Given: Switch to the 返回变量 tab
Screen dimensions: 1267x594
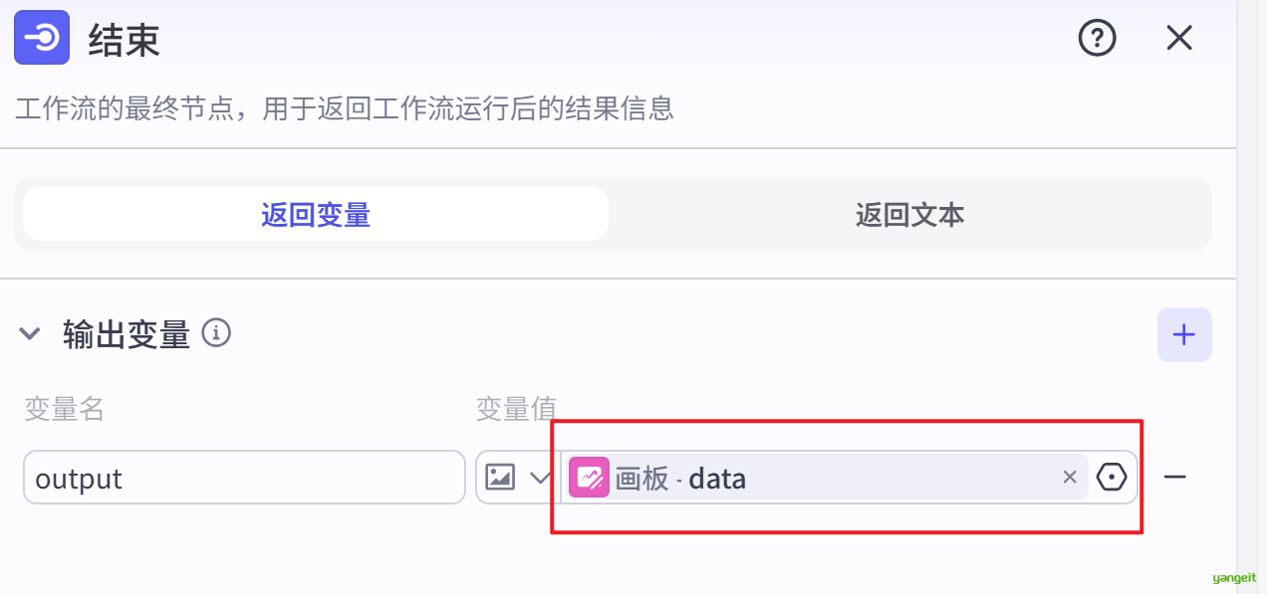Looking at the screenshot, I should tap(316, 214).
